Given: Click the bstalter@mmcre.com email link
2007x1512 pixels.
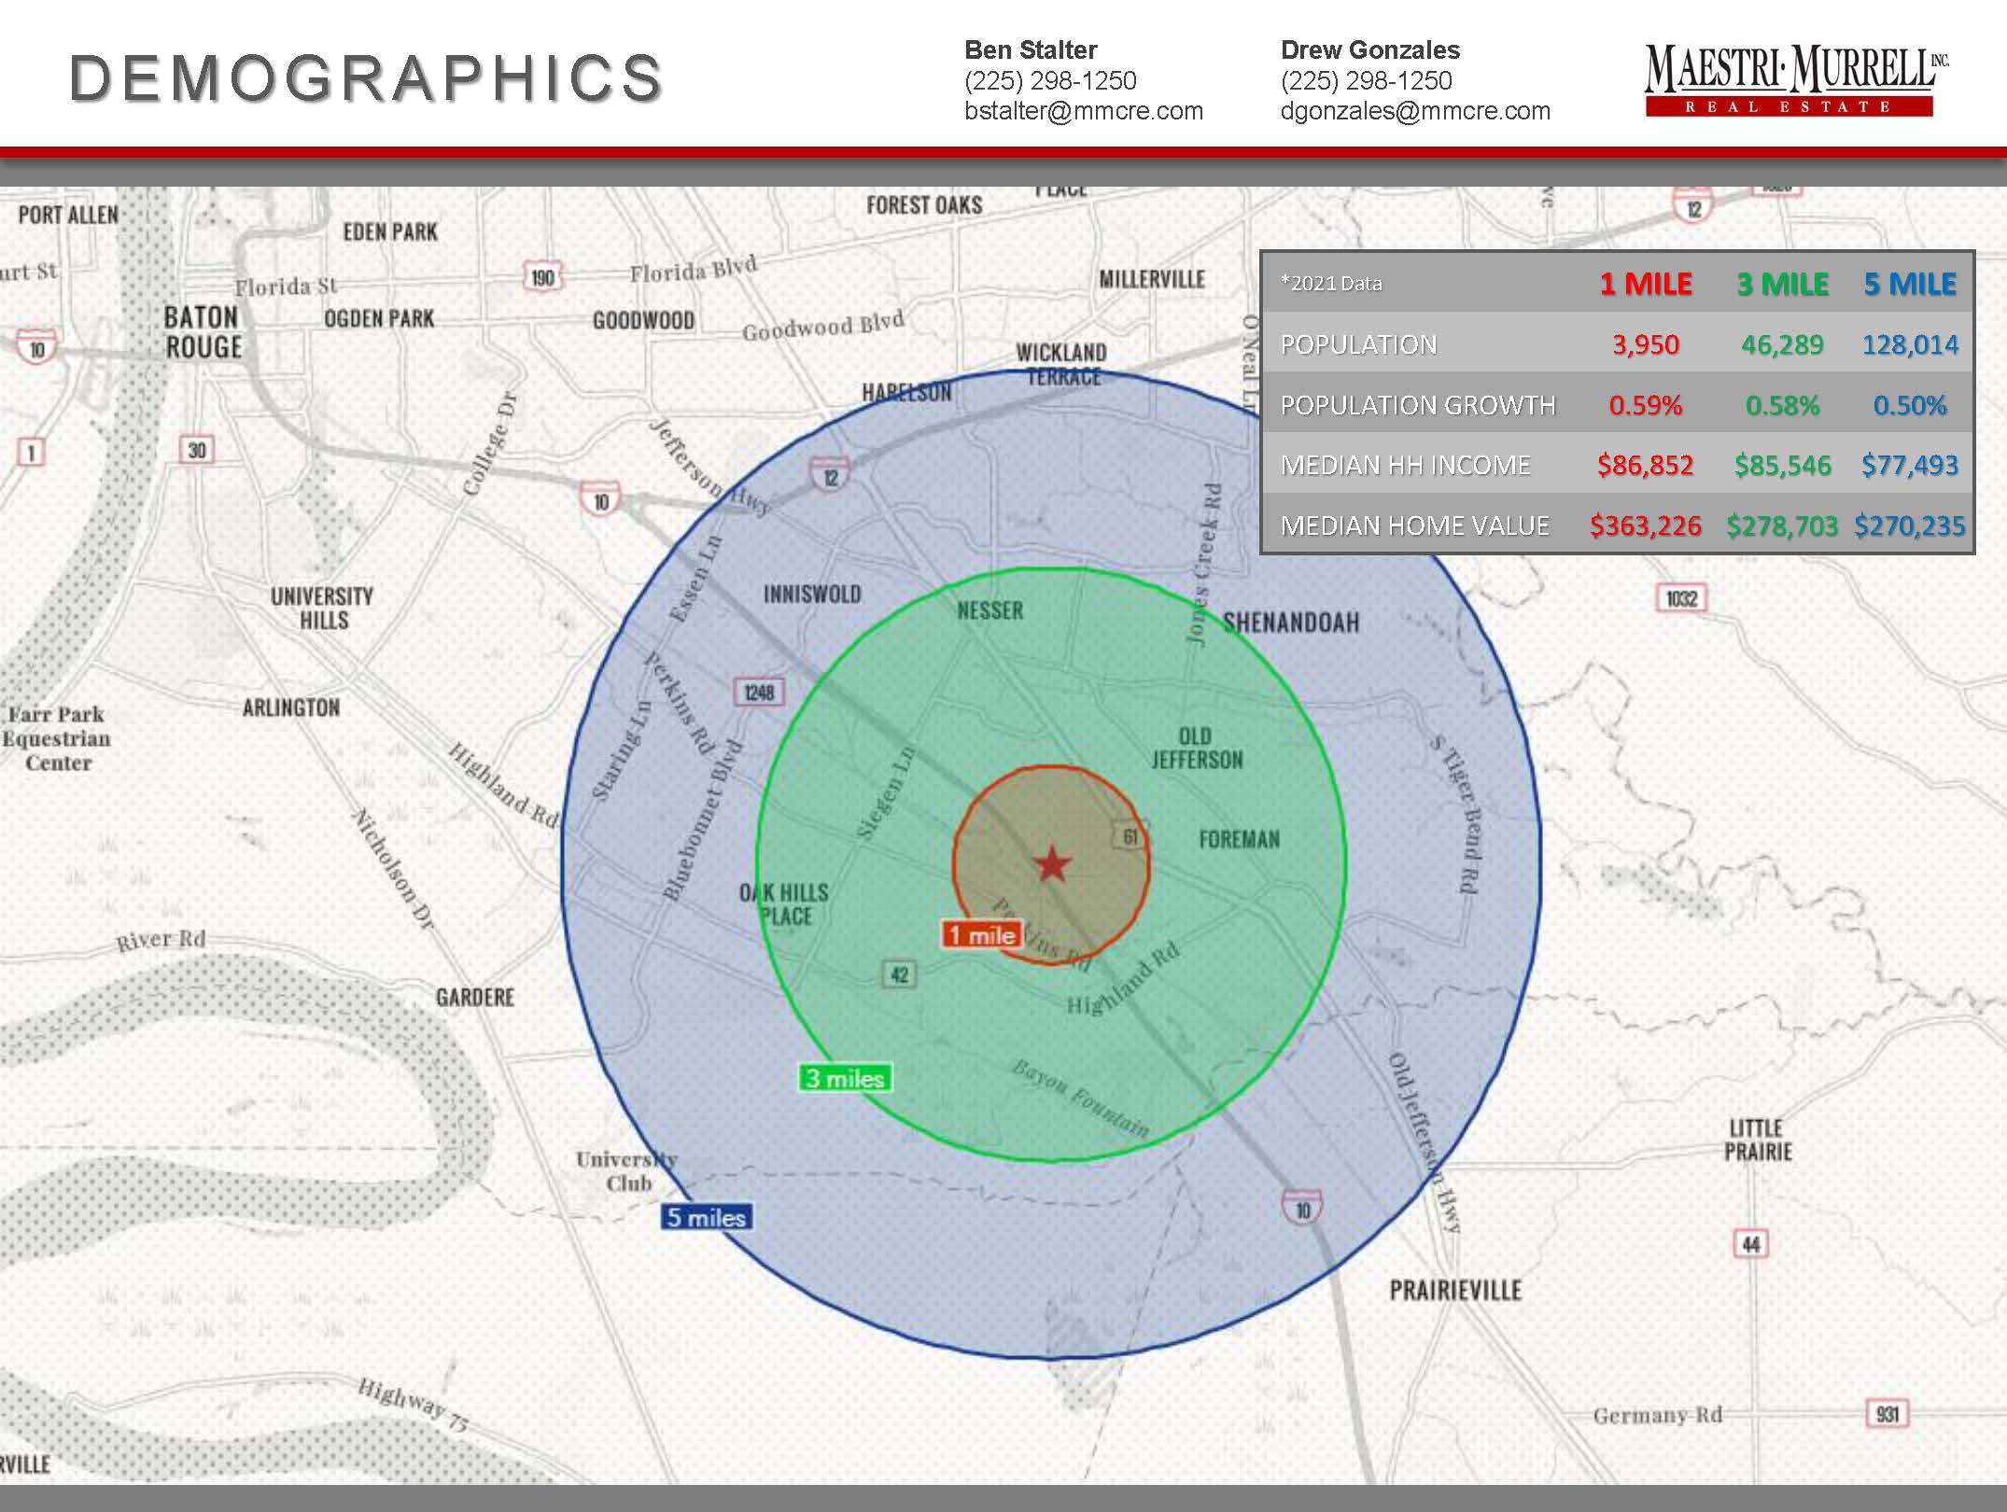Looking at the screenshot, I should coord(1083,111).
